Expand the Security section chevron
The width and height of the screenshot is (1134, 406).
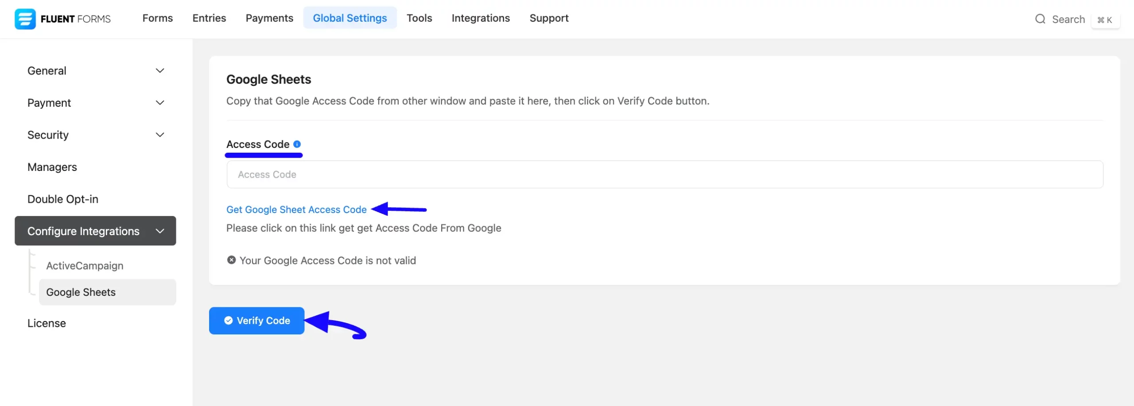[x=160, y=135]
